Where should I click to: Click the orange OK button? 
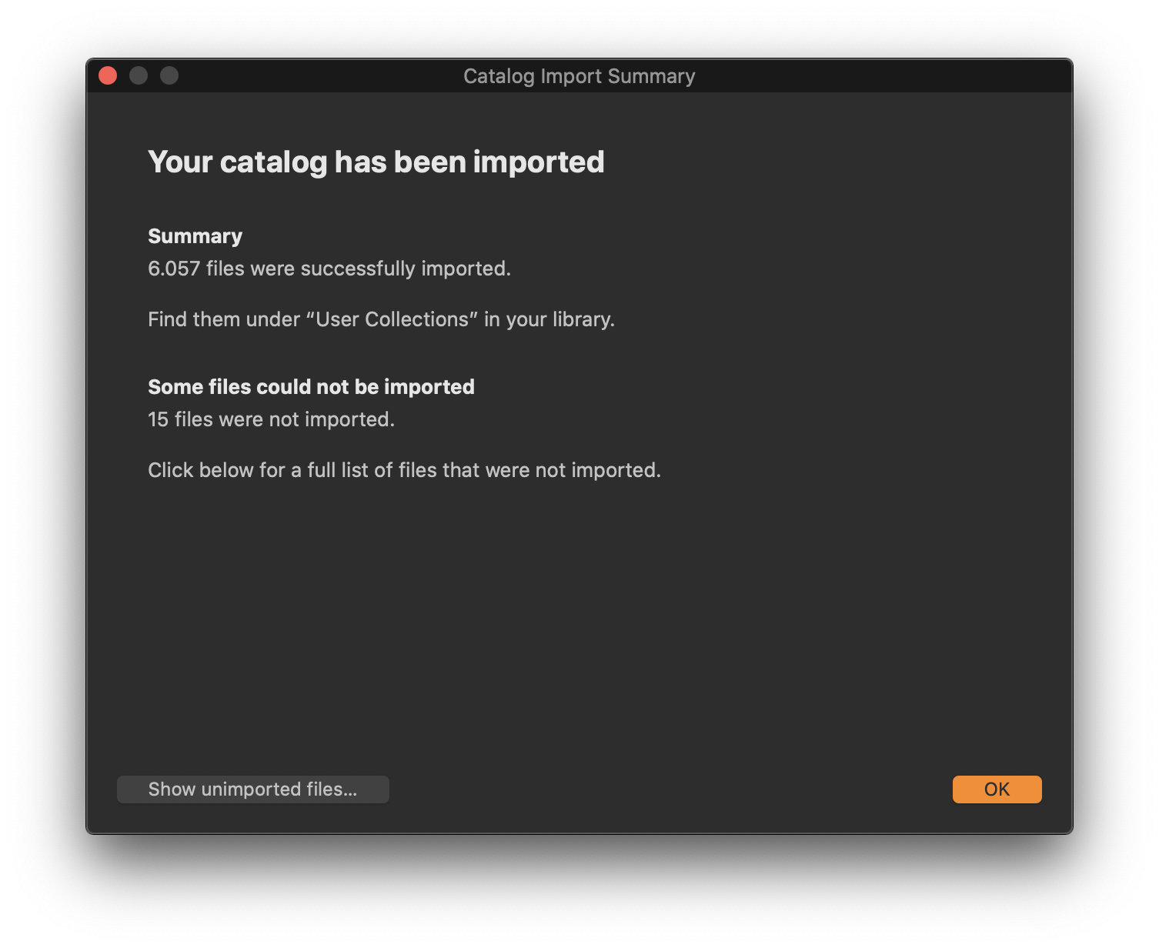pyautogui.click(x=997, y=789)
